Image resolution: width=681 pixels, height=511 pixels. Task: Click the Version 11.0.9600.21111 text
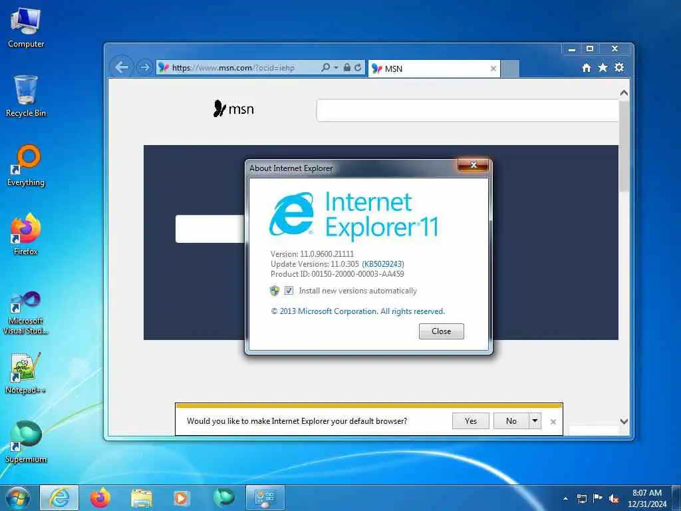pyautogui.click(x=312, y=254)
